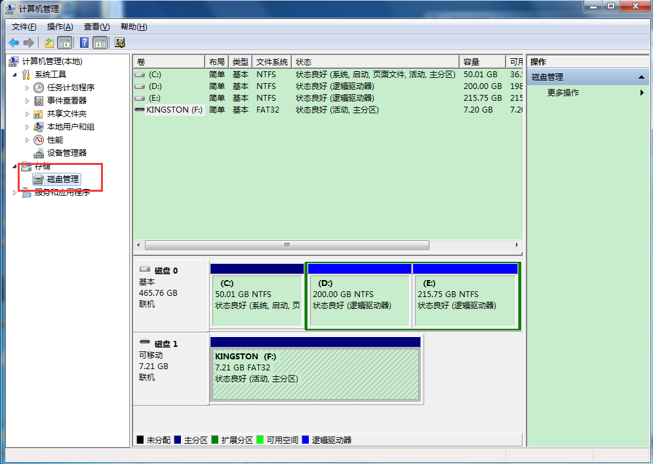Click the 性能 monitor icon
Viewport: 653px width, 464px height.
[39, 139]
